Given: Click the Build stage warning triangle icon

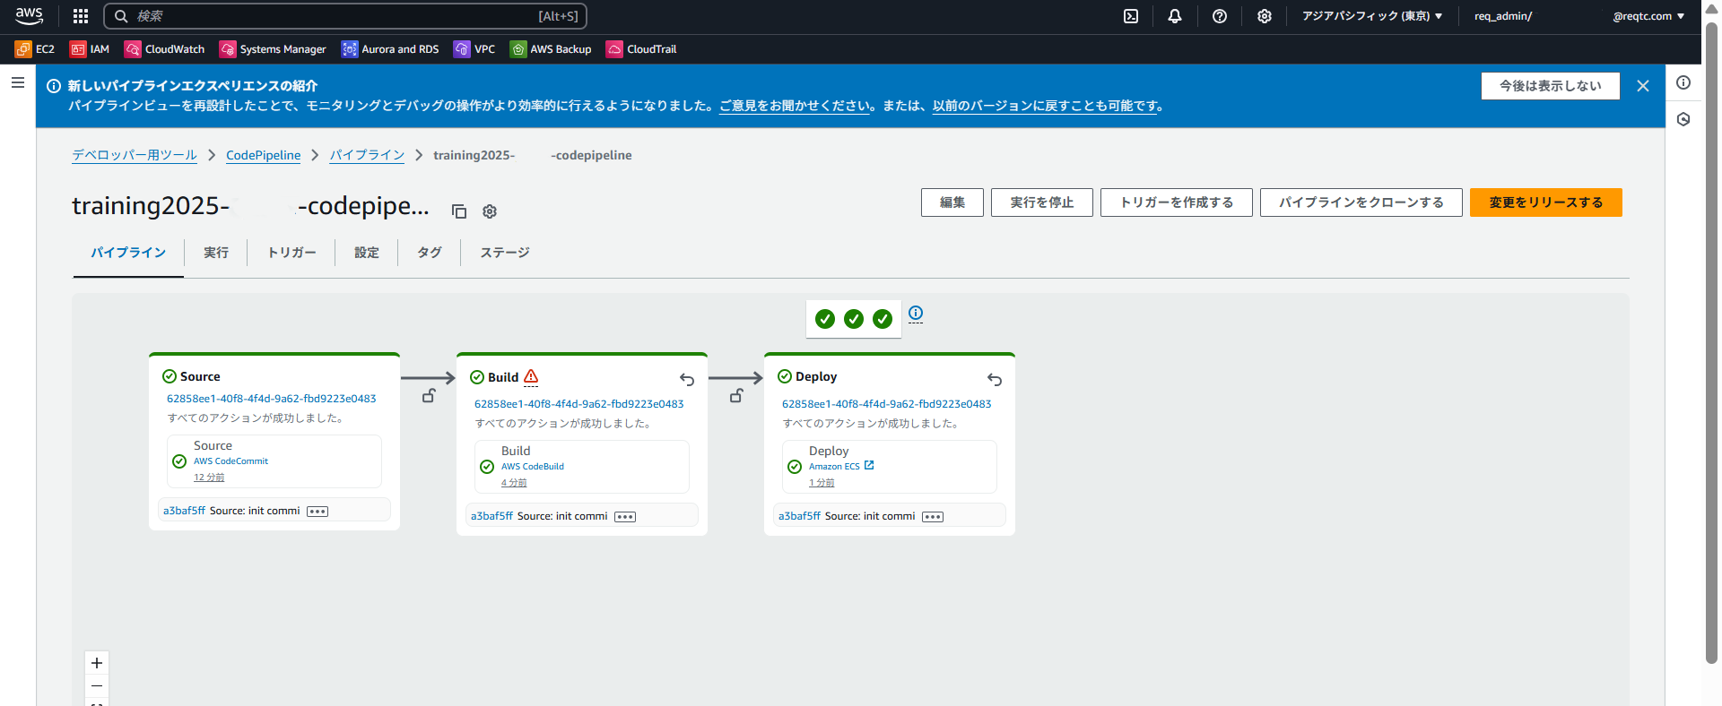Looking at the screenshot, I should (x=531, y=376).
